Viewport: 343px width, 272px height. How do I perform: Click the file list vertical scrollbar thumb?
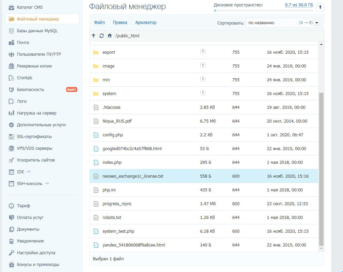click(x=321, y=169)
